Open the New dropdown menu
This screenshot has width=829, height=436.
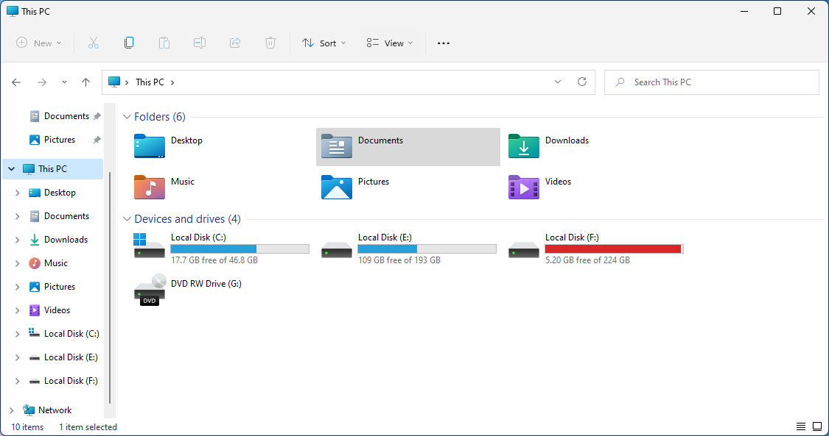click(x=38, y=43)
